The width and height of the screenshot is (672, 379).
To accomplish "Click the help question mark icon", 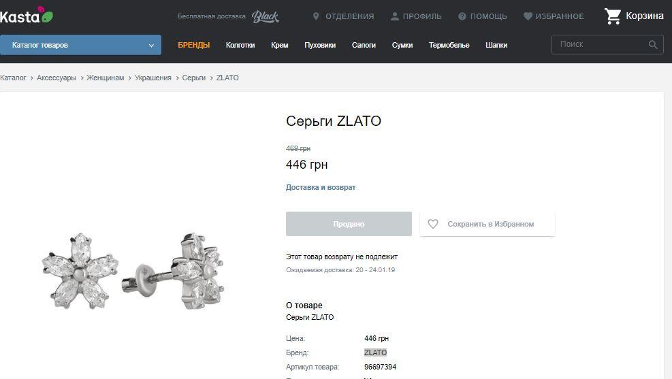I will (462, 16).
